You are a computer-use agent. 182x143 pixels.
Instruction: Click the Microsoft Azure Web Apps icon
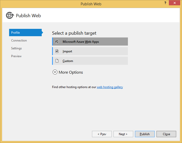pos(57,42)
